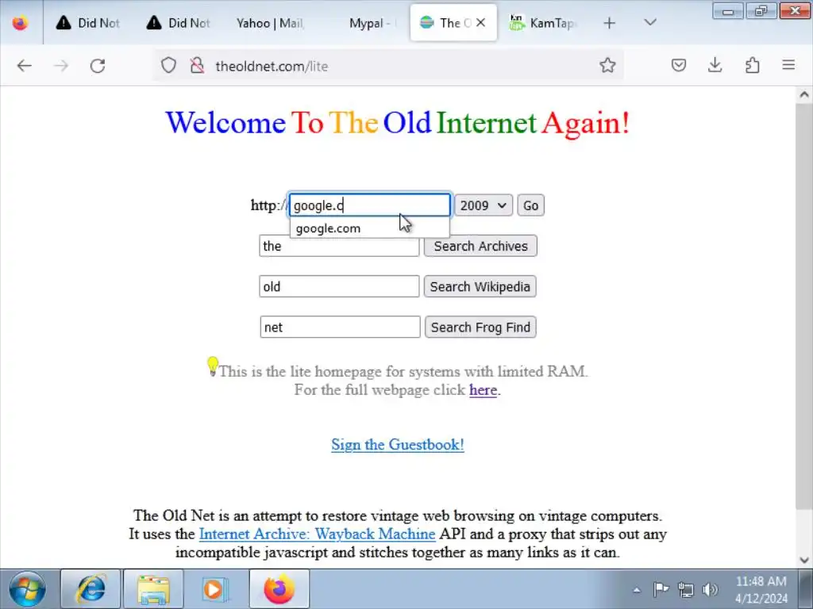The width and height of the screenshot is (813, 609).
Task: Click the lightbulb tip icon
Action: tap(213, 366)
